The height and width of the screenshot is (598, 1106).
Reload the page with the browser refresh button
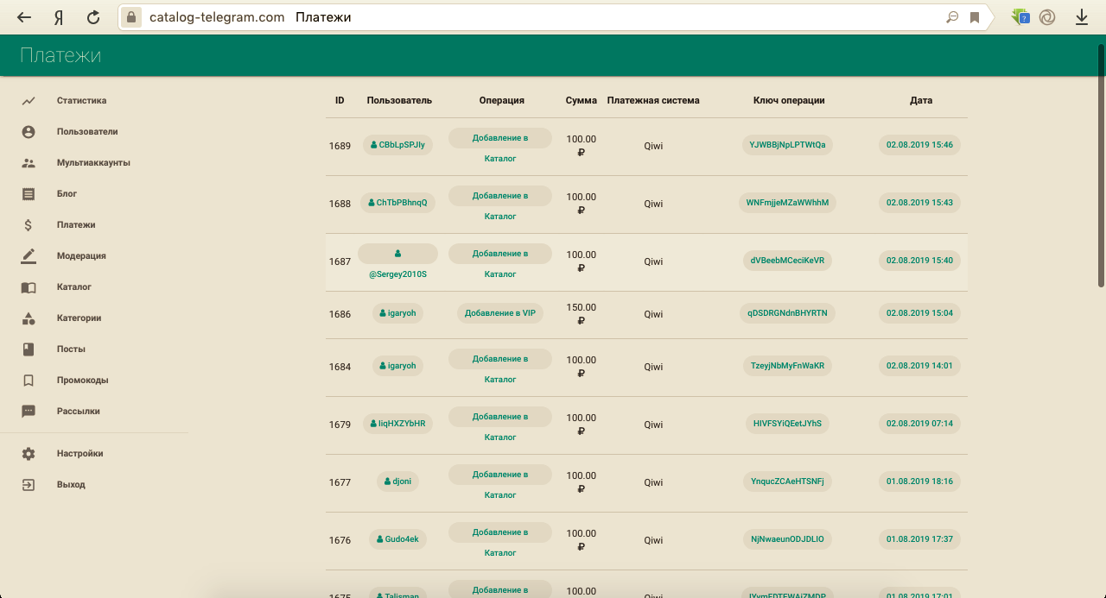(x=93, y=17)
